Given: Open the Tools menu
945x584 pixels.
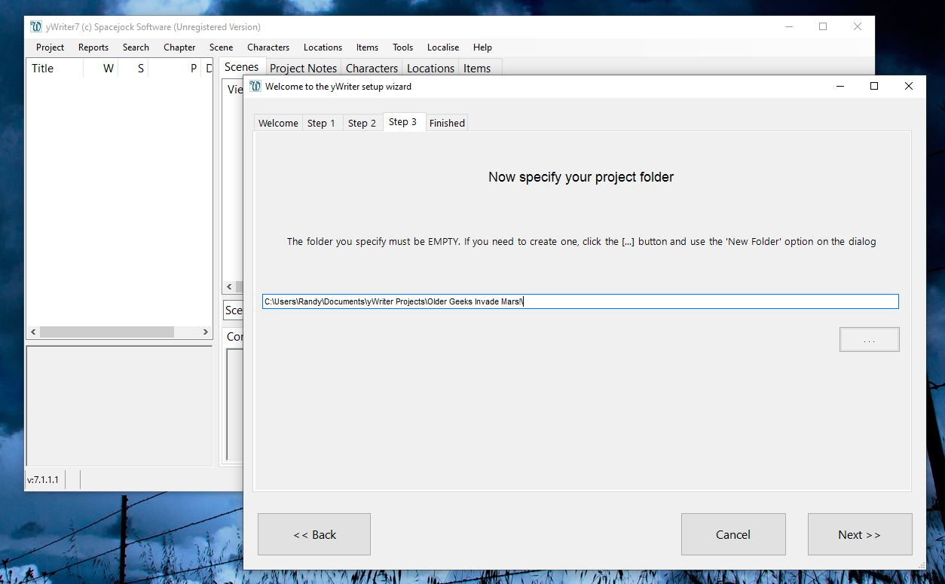Looking at the screenshot, I should 402,47.
